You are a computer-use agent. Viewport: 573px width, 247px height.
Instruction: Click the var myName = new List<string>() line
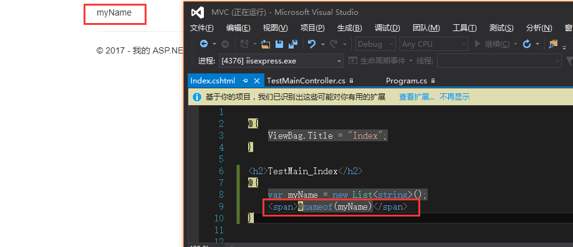[x=347, y=195]
